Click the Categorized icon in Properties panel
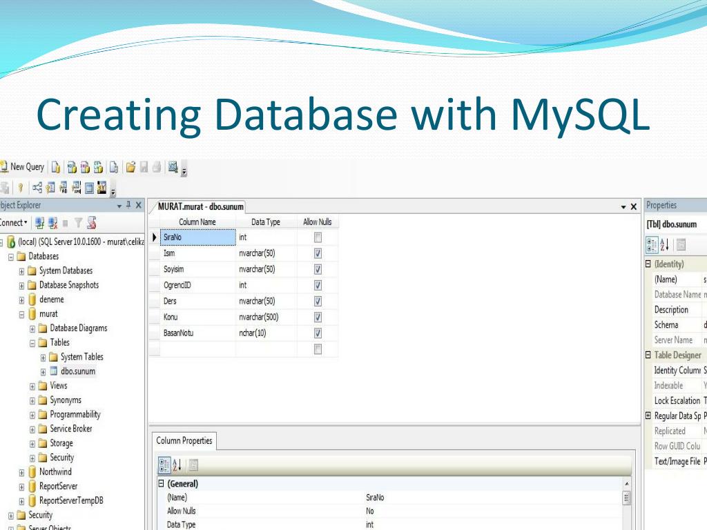707x530 pixels. [x=652, y=245]
